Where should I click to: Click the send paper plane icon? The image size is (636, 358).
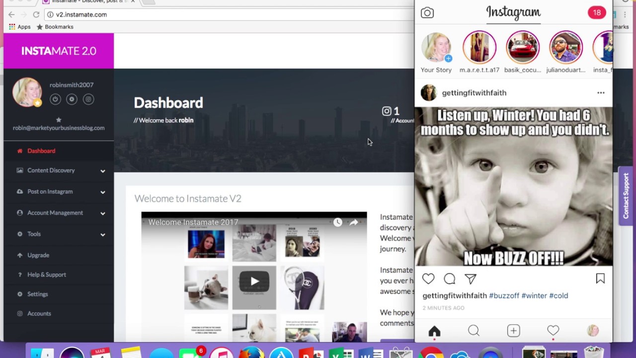point(471,279)
